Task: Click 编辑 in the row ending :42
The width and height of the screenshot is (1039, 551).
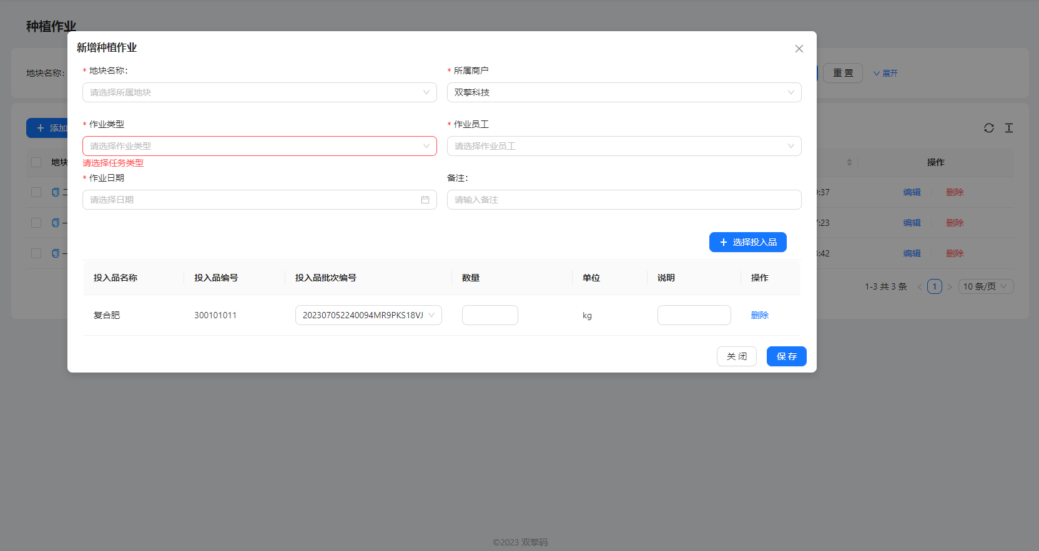Action: (x=912, y=253)
